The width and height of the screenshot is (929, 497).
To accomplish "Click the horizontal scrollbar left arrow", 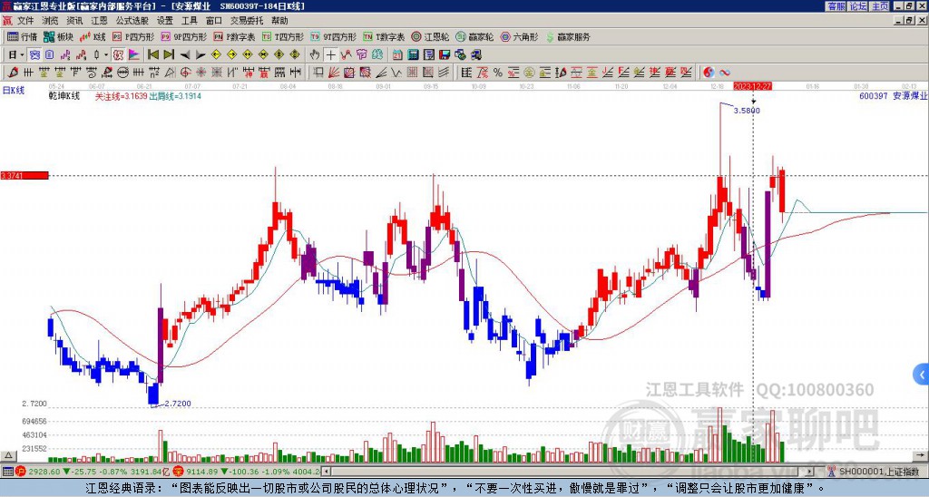I will tap(326, 473).
